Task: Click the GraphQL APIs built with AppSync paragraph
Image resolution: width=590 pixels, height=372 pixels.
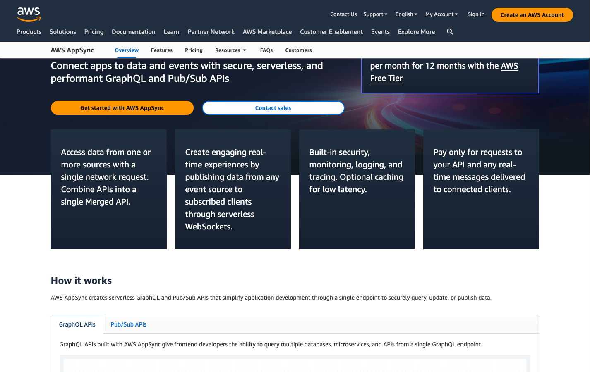Action: coord(271,344)
